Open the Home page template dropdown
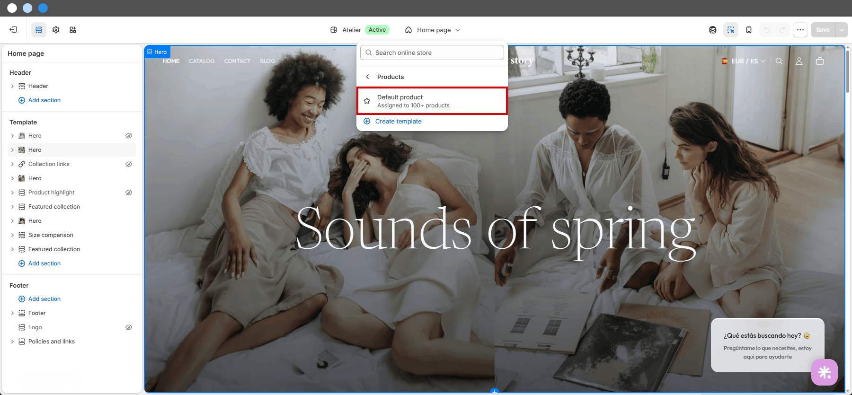 coord(433,30)
